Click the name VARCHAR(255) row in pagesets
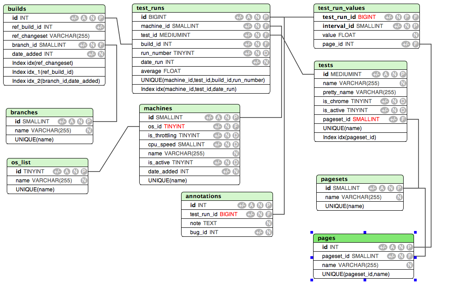Screen dimensions: 455x294 [360, 197]
